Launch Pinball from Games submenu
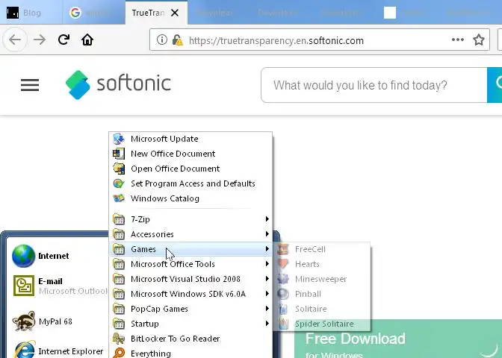502x358 pixels. point(323,294)
